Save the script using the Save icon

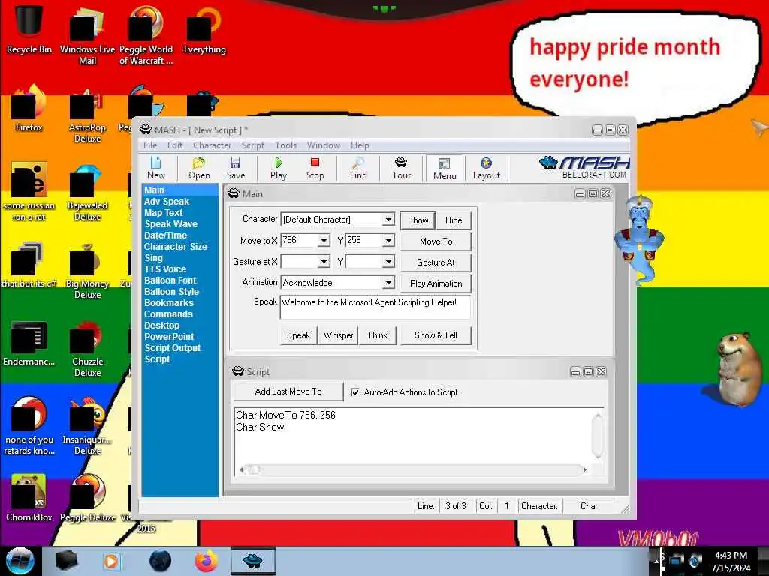[235, 169]
